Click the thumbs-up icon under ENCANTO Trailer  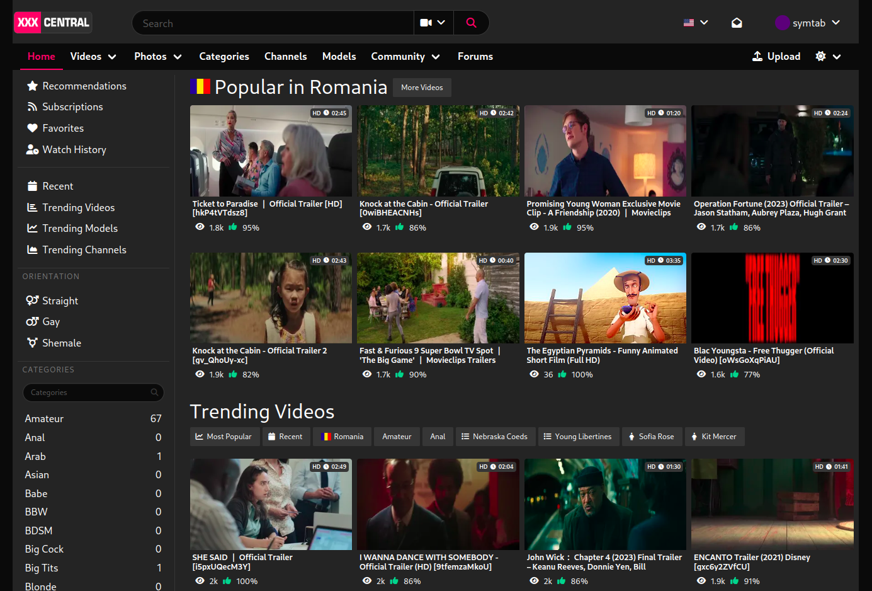point(734,581)
